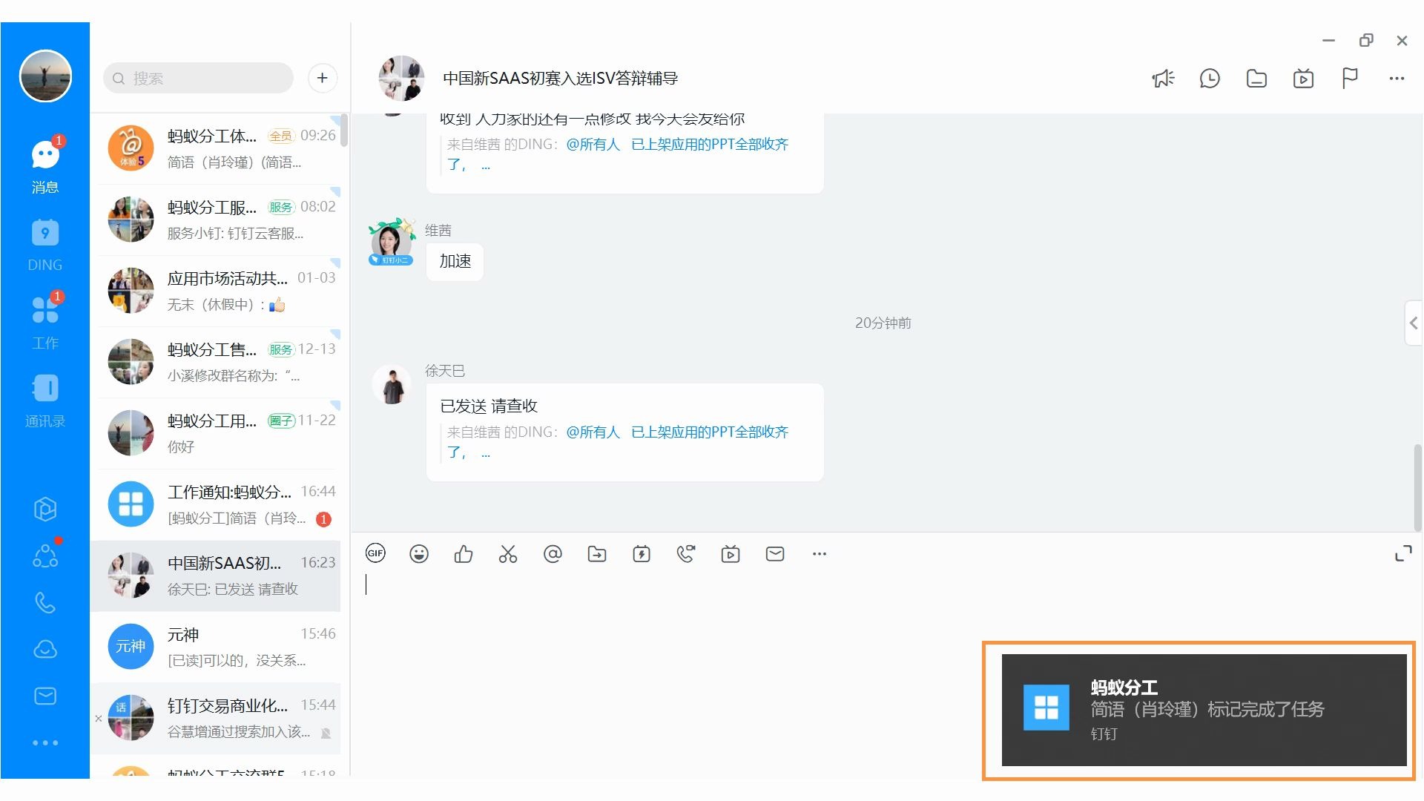This screenshot has height=801, width=1424.
Task: Open the group announcement megaphone icon
Action: (1163, 79)
